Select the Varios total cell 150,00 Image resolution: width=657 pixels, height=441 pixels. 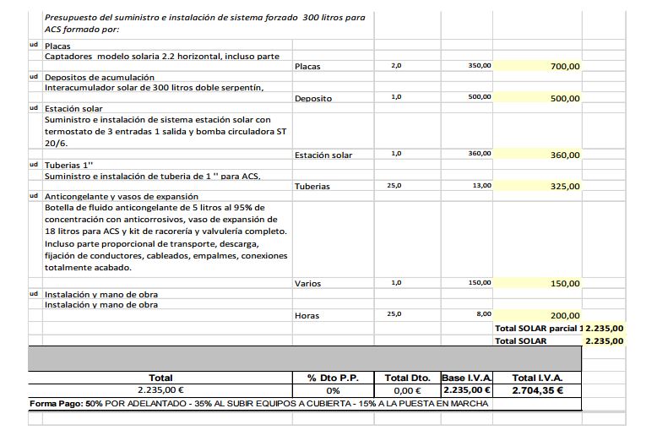pos(537,283)
